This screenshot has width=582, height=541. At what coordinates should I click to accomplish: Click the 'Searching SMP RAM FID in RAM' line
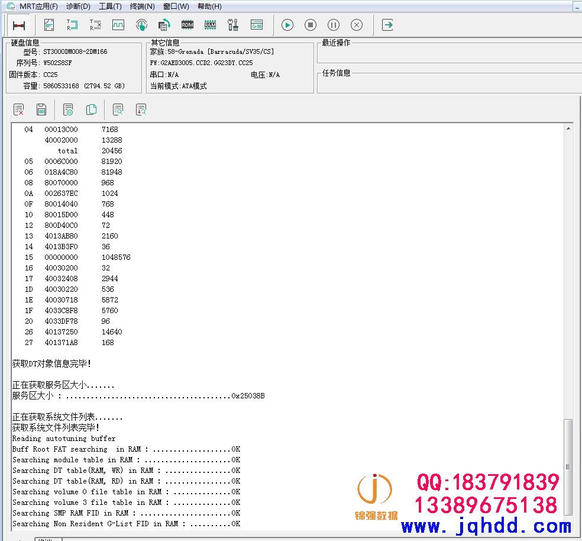(x=126, y=513)
